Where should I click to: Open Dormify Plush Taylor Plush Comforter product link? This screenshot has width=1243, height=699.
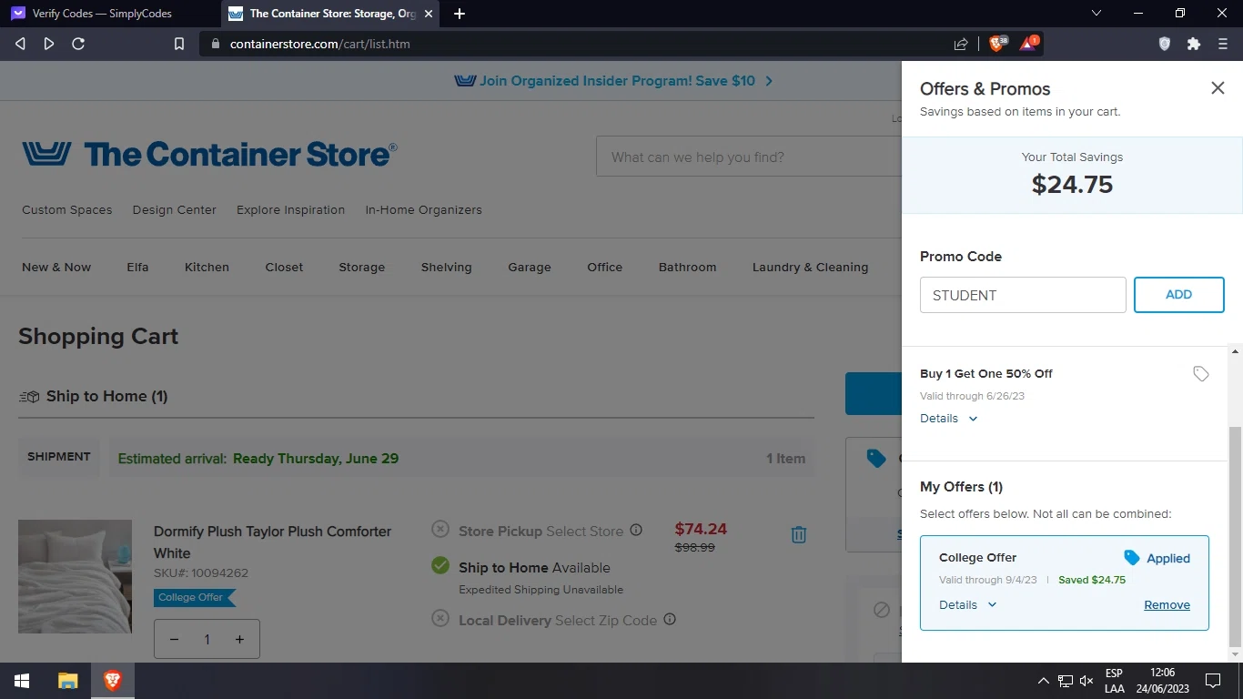pyautogui.click(x=273, y=542)
